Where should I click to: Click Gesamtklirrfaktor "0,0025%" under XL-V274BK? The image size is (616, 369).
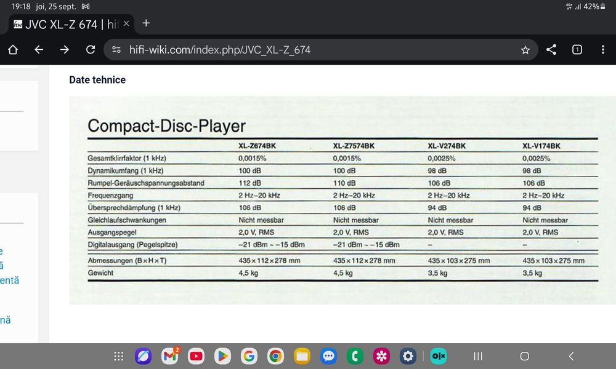click(x=442, y=159)
